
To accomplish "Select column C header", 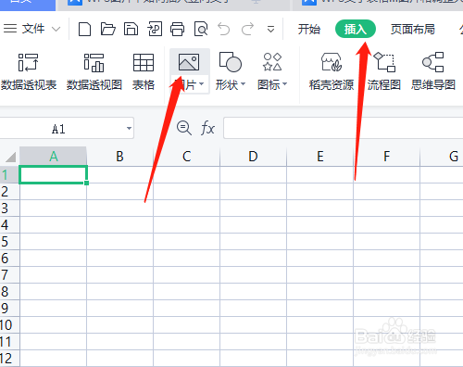I will (x=187, y=157).
